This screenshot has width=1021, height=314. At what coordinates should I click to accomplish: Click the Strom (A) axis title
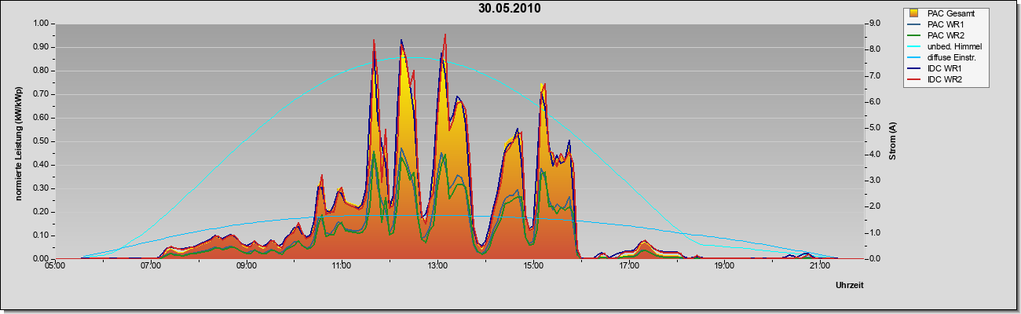[892, 141]
